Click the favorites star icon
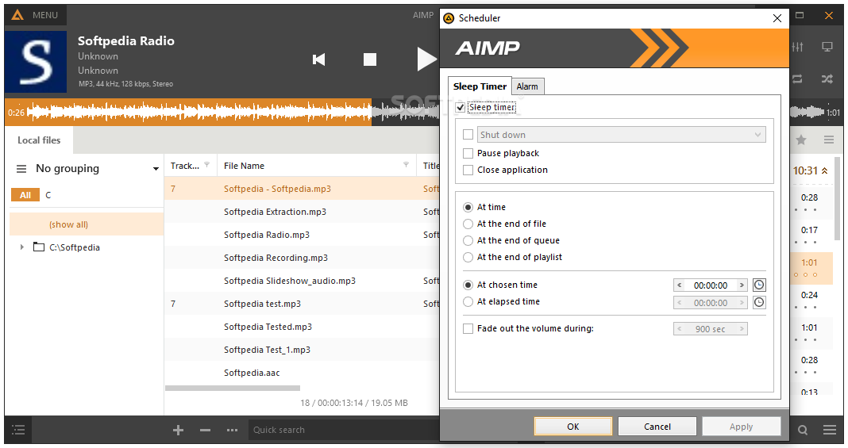 click(x=801, y=140)
